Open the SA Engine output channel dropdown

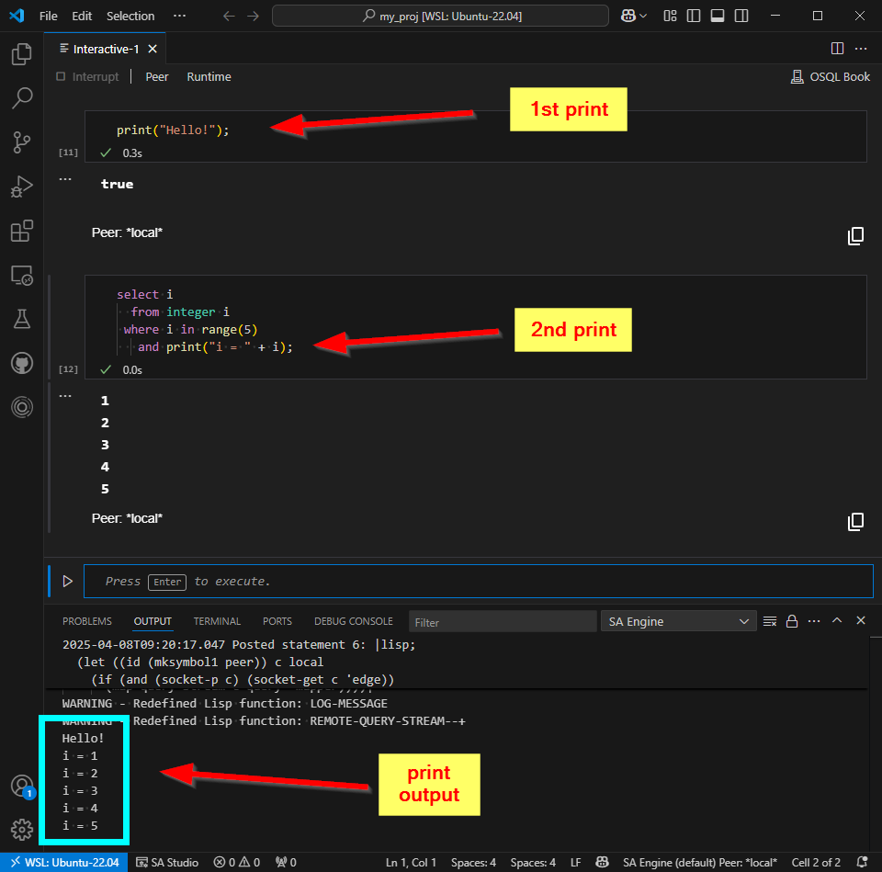[678, 622]
